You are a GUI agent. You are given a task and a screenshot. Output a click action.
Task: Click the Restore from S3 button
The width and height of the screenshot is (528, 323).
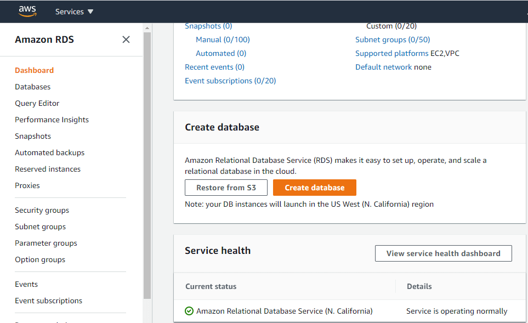[x=226, y=188]
